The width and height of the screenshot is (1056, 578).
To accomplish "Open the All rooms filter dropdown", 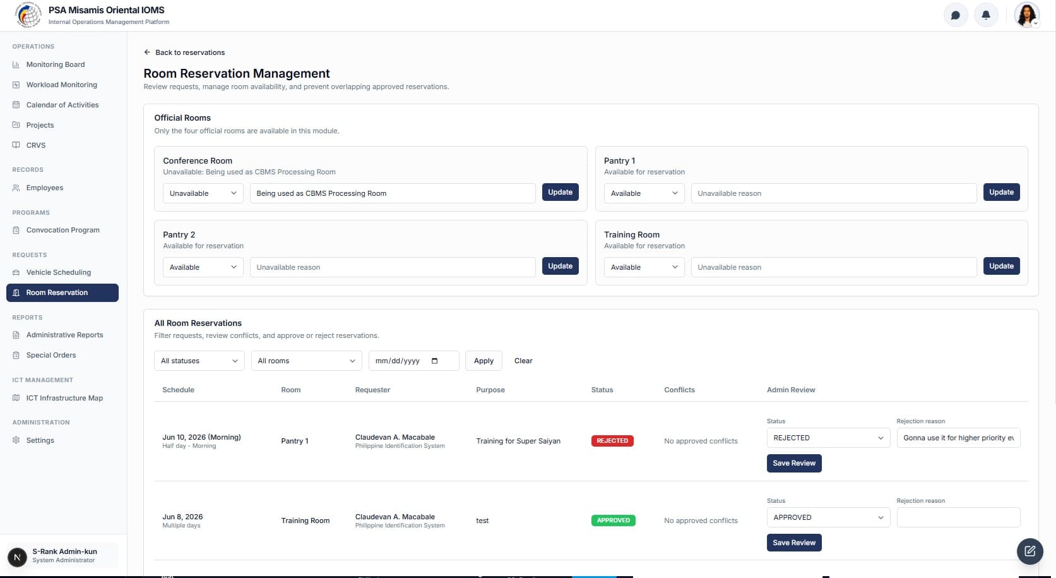I will click(x=306, y=361).
